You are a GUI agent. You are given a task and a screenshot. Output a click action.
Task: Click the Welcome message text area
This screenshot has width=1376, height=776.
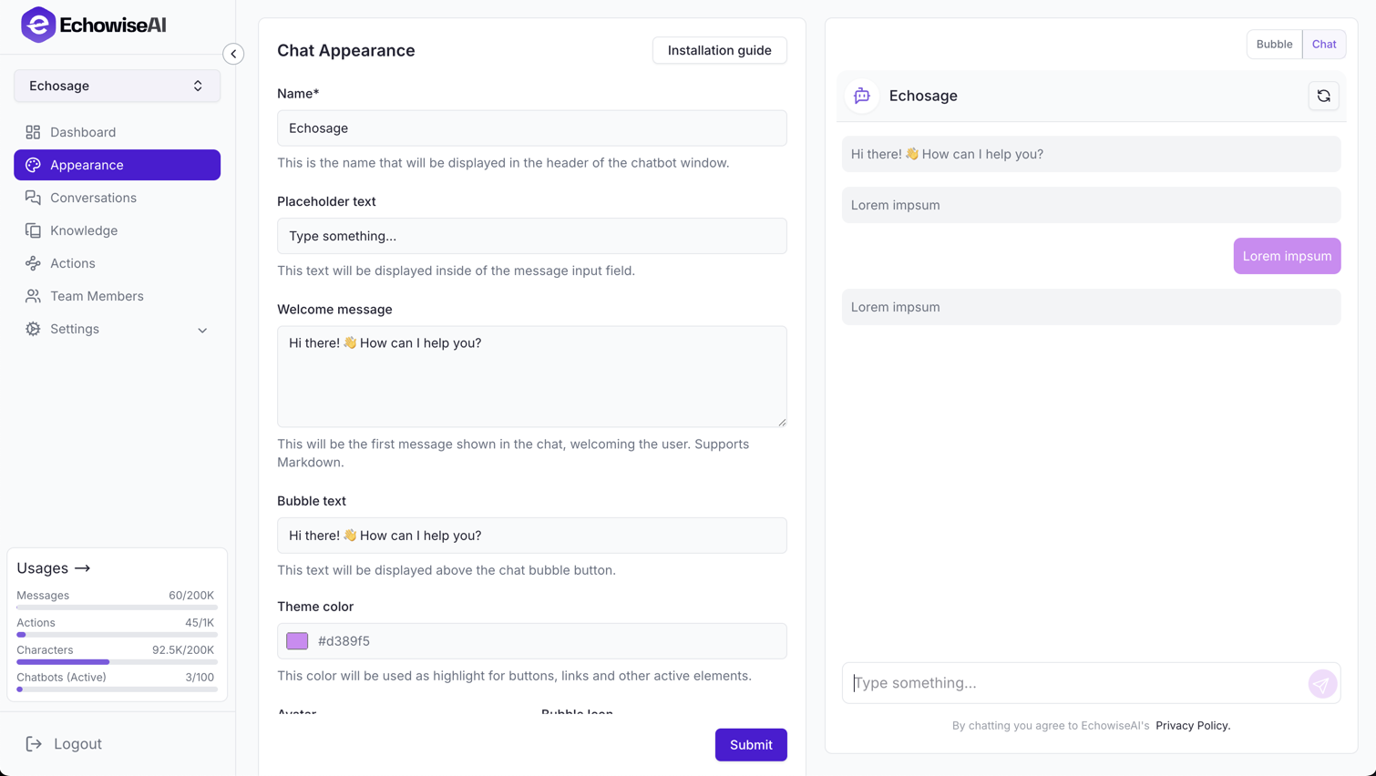[531, 376]
